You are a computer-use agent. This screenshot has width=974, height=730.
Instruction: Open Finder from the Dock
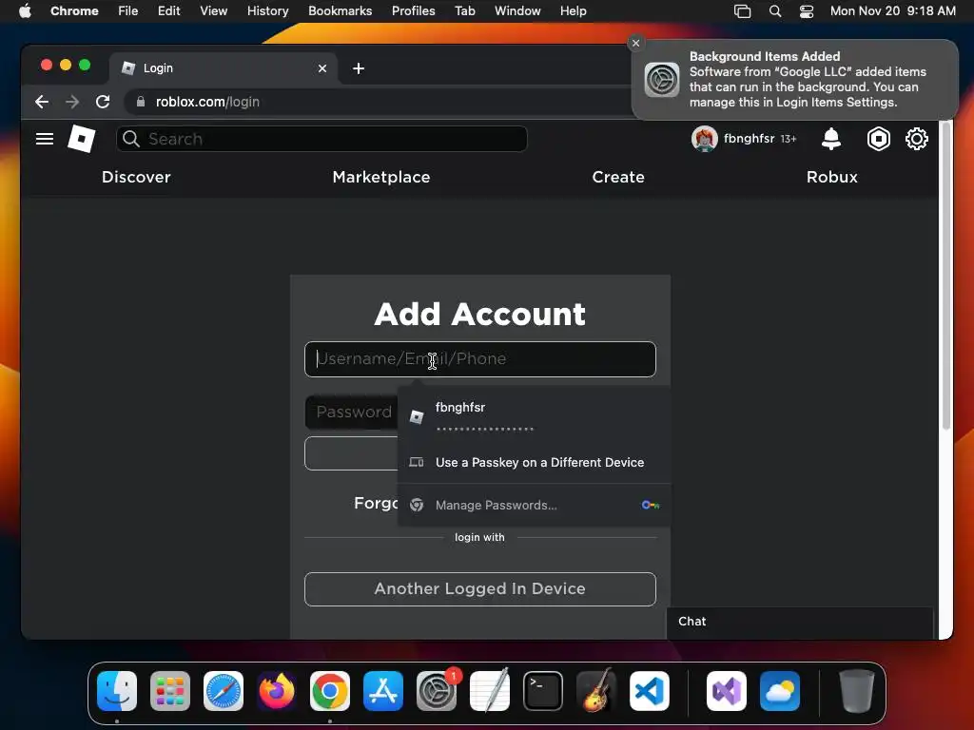pyautogui.click(x=117, y=691)
